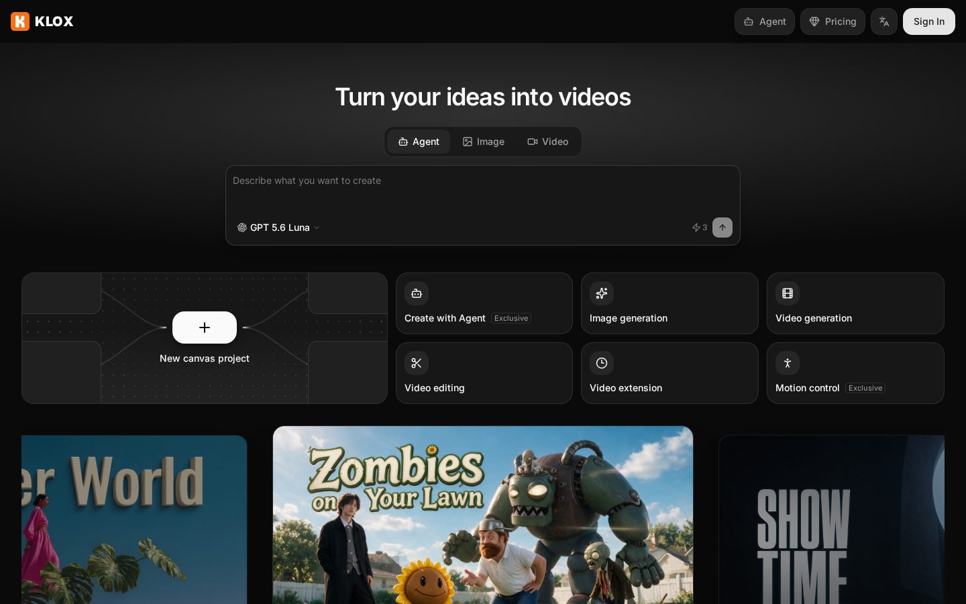Click the scissors icon on Video editing
The image size is (966, 604).
(x=417, y=363)
